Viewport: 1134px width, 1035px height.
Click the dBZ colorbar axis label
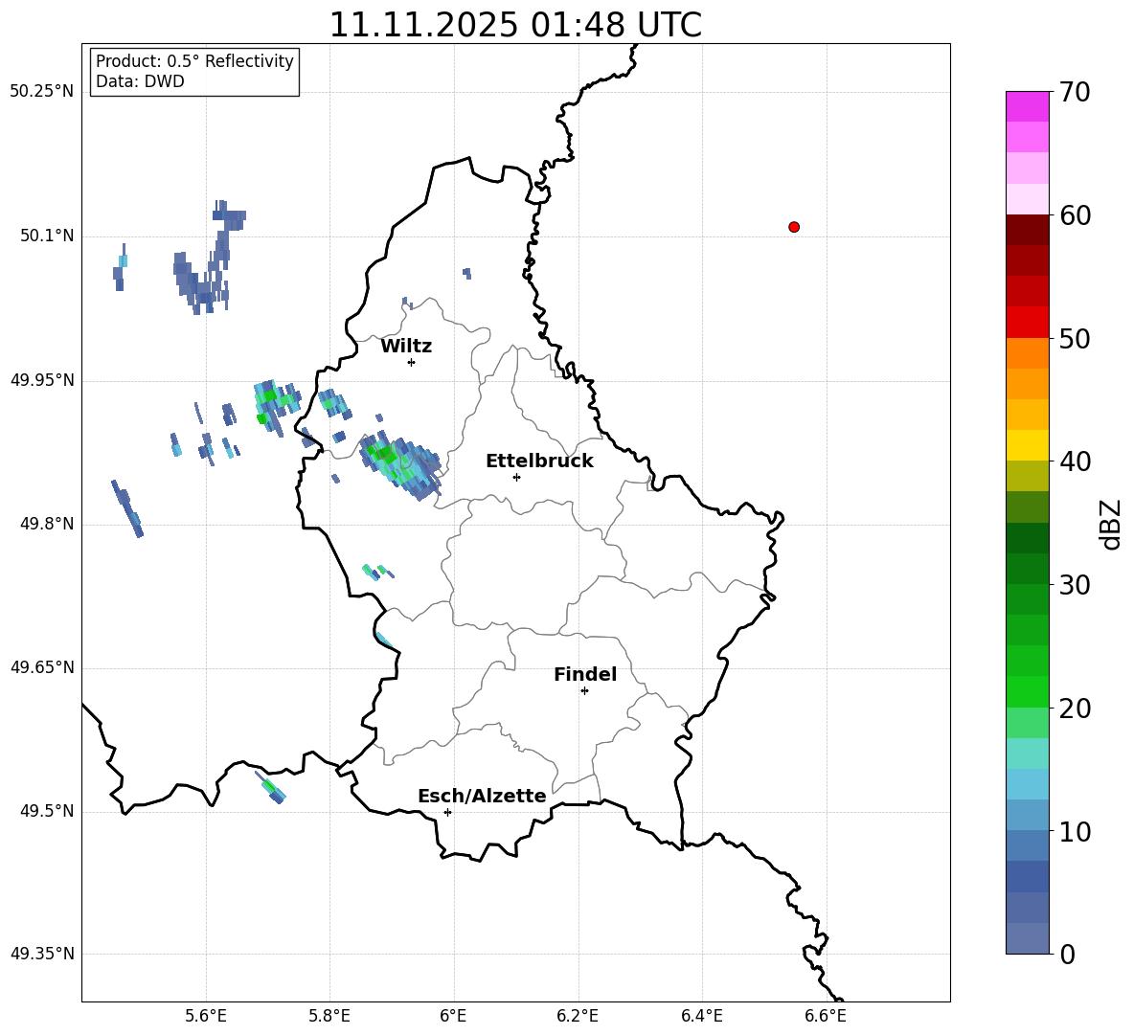(x=1111, y=524)
